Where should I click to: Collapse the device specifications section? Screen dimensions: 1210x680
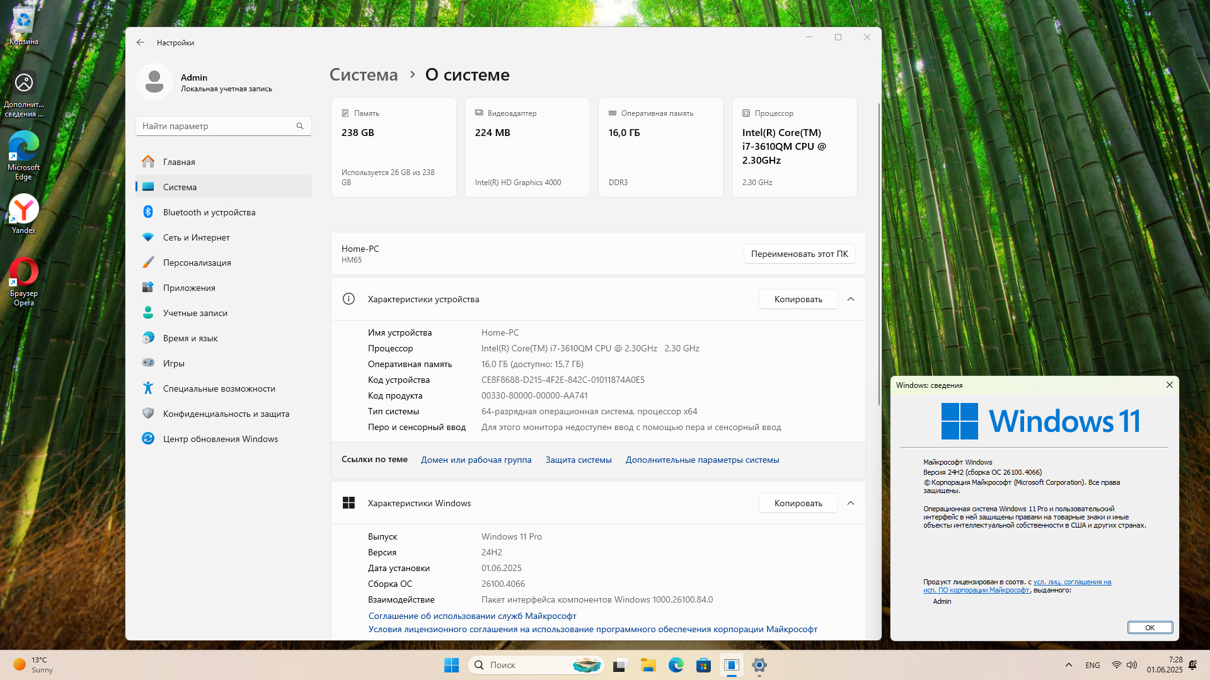(x=851, y=299)
